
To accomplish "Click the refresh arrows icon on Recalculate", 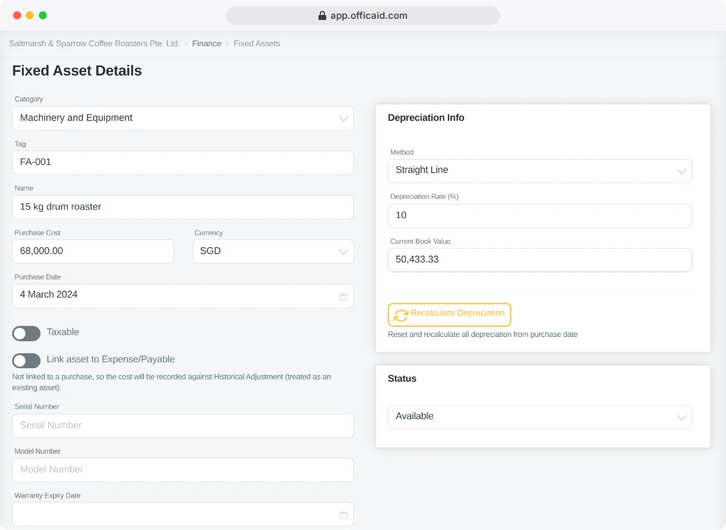I will [401, 315].
